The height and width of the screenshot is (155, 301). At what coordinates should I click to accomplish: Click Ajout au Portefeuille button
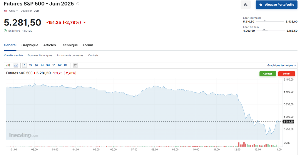pyautogui.click(x=276, y=5)
